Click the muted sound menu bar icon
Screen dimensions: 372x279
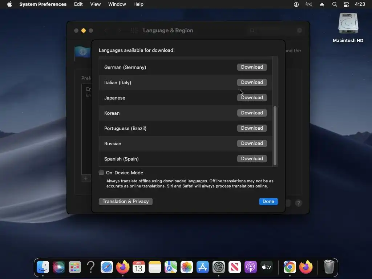[309, 4]
